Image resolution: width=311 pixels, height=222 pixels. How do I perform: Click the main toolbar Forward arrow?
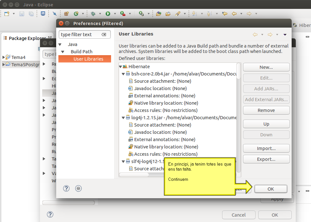coord(249,14)
